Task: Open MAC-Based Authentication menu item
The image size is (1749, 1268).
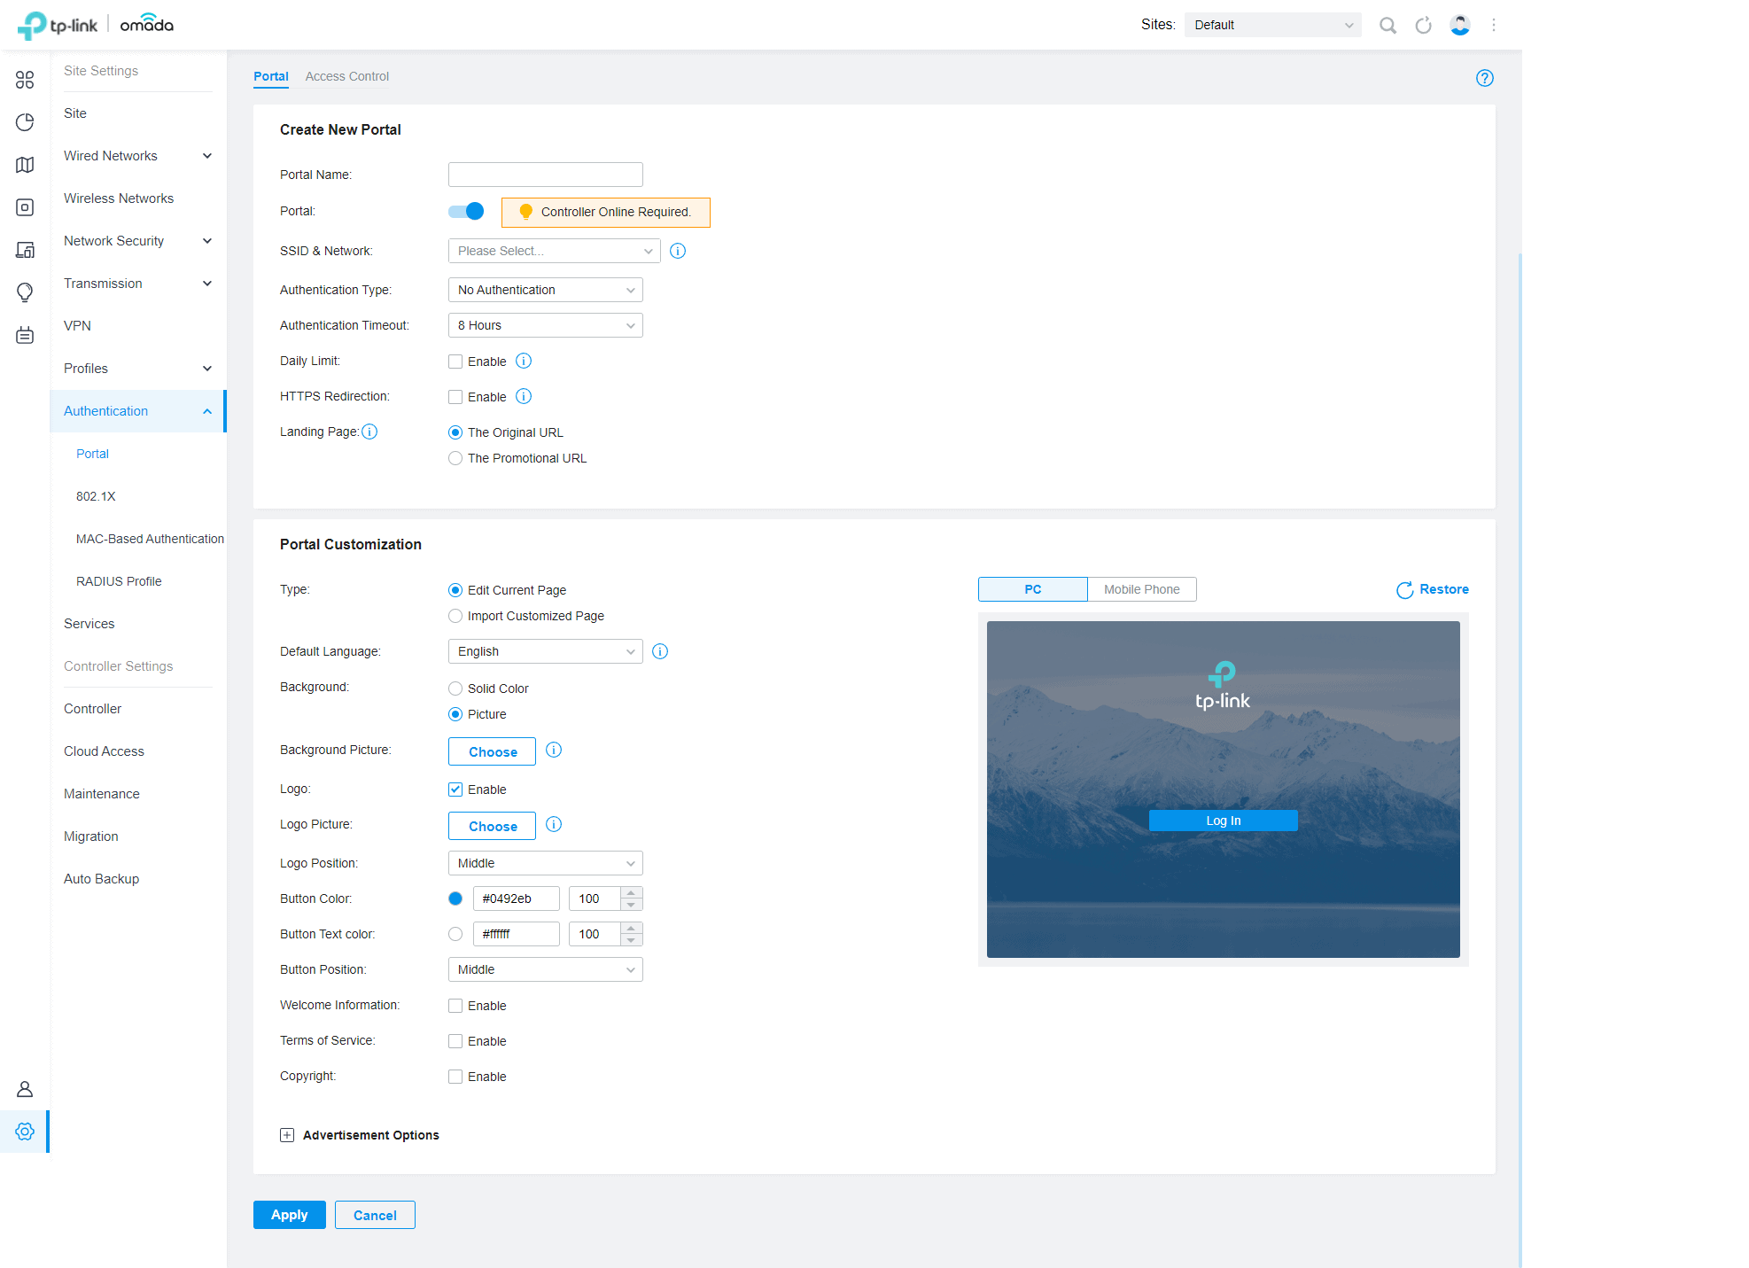Action: 150,539
